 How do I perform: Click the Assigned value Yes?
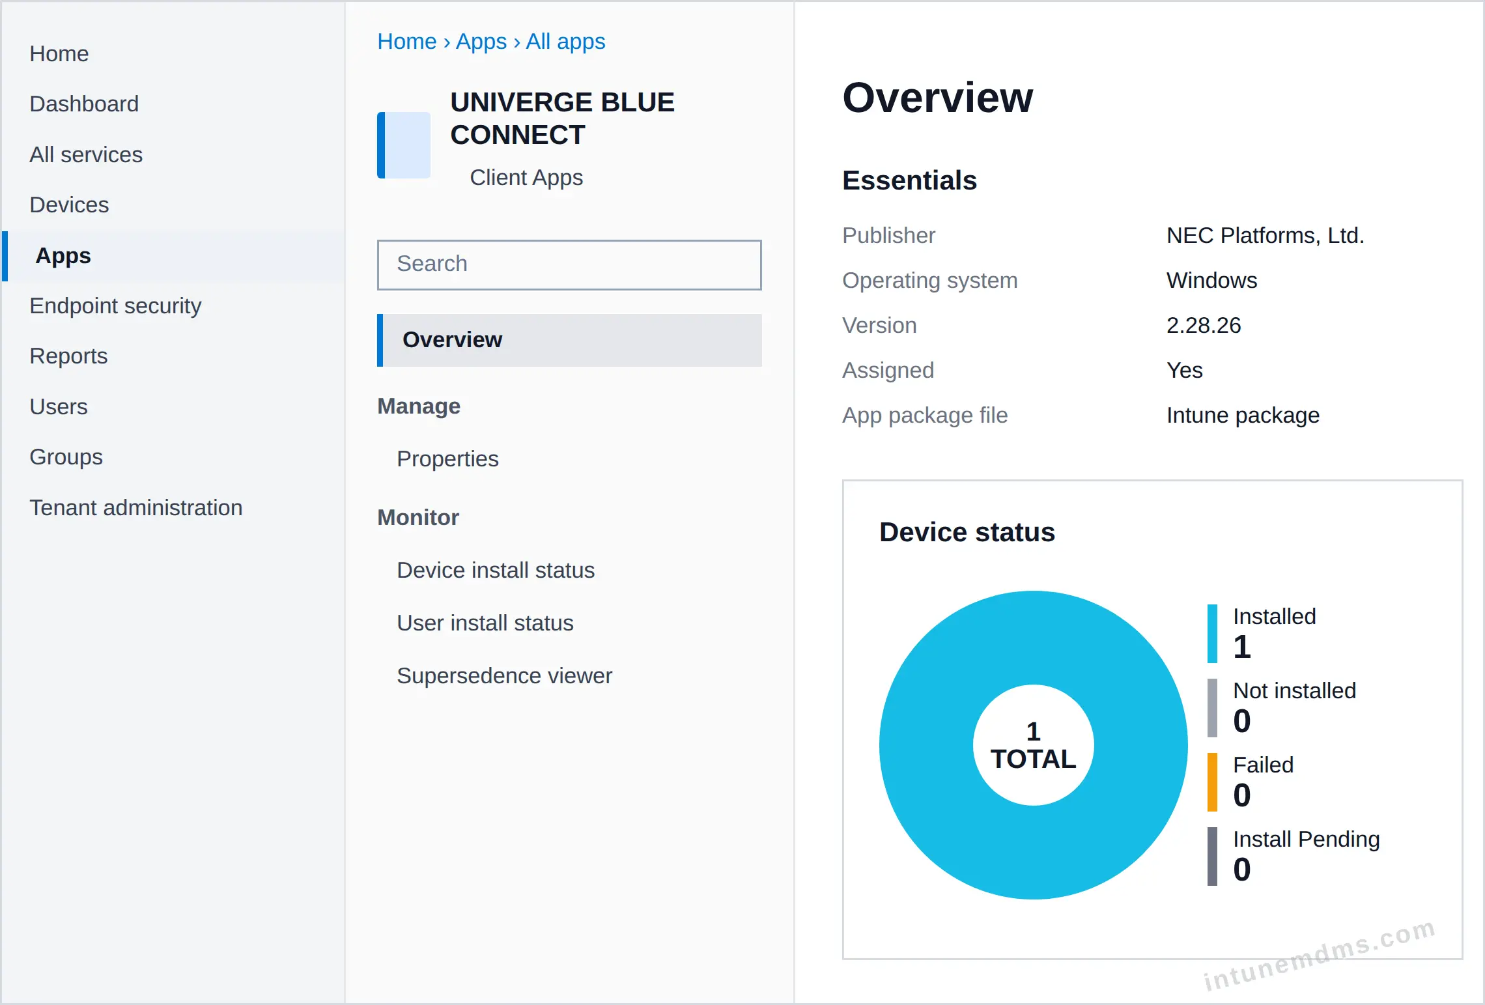(1185, 371)
